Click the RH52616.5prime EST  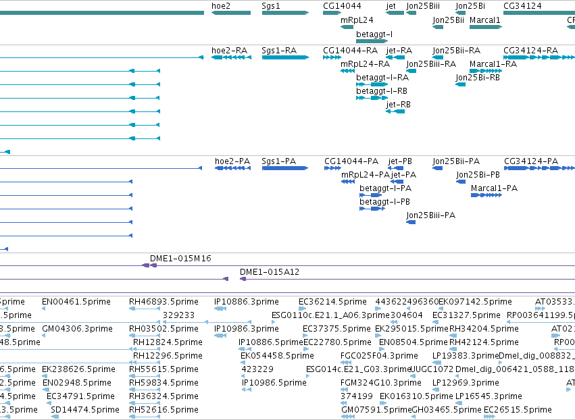tap(145, 417)
